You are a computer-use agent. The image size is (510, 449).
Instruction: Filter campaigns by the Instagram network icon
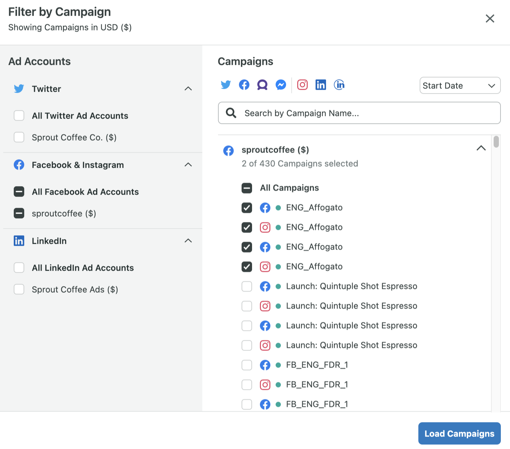pos(302,85)
